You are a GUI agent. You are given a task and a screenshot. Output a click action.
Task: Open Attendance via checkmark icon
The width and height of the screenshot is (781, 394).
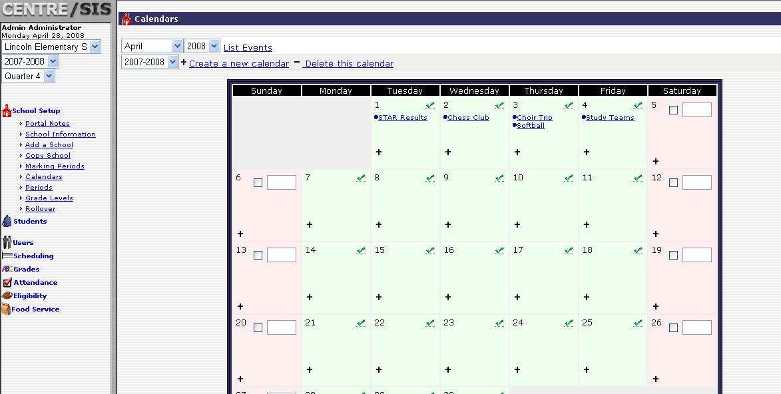(7, 282)
